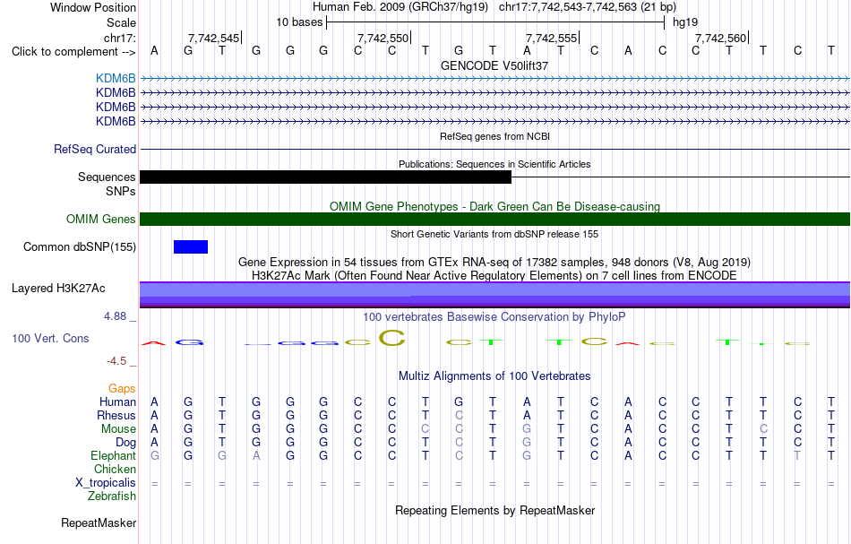This screenshot has height=544, width=851.
Task: Open the H3K27Ac Mark ENCODE track title
Action: (x=494, y=275)
